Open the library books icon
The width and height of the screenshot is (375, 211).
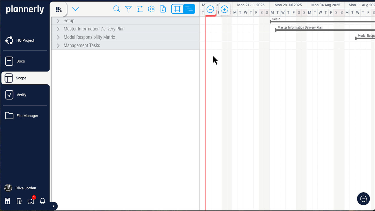click(x=59, y=9)
